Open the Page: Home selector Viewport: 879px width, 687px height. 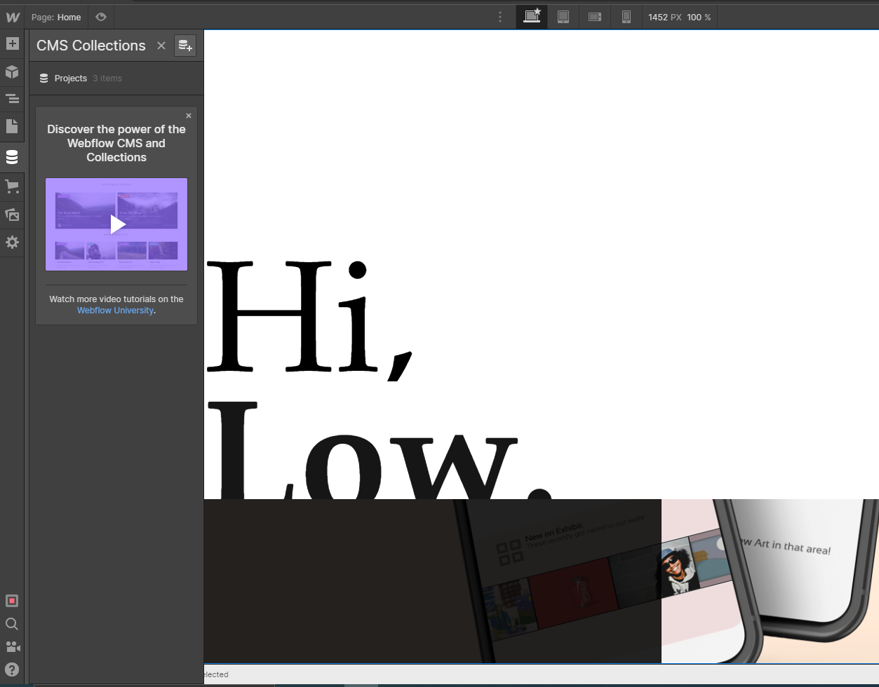56,17
